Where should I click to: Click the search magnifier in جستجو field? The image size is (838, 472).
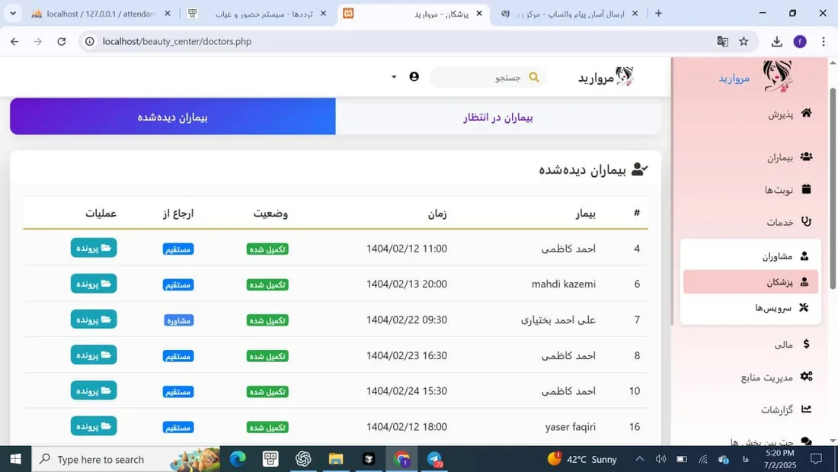click(533, 76)
